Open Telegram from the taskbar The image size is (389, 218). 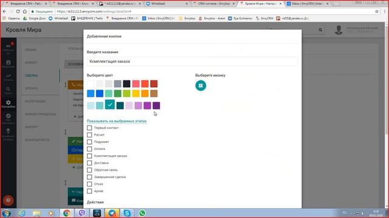(112, 213)
